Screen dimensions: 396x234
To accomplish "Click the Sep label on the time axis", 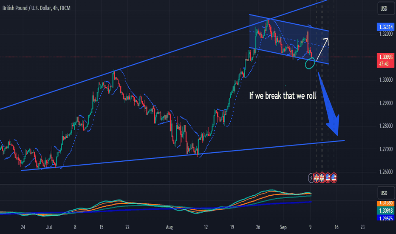I will [x=283, y=227].
